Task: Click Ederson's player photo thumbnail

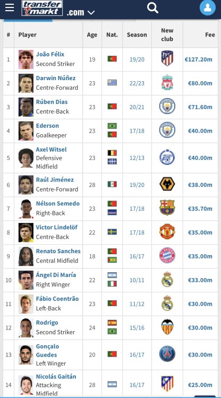Action: 26,131
